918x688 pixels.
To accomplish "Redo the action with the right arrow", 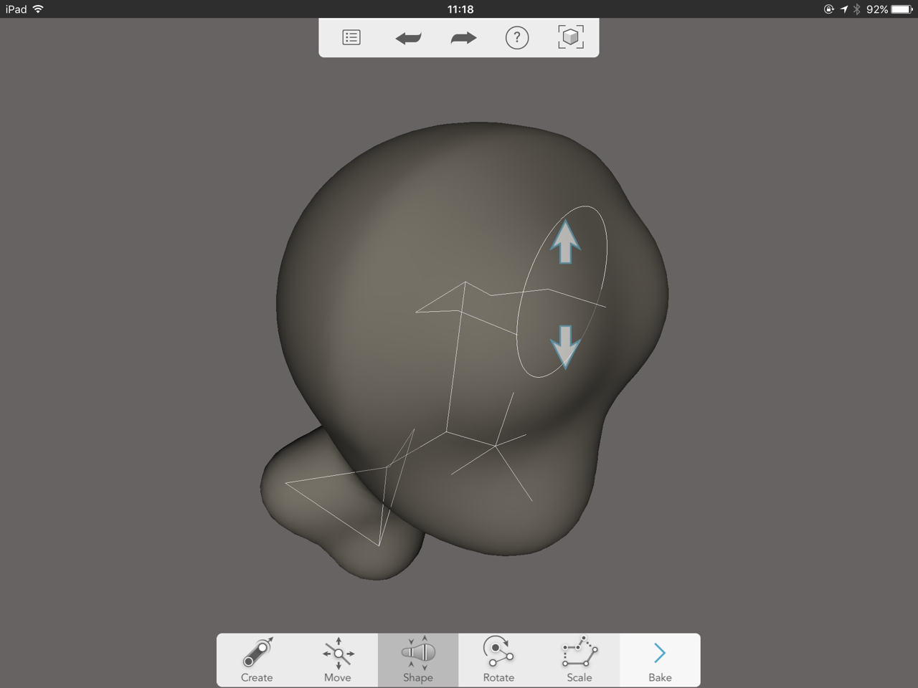I will tap(463, 38).
